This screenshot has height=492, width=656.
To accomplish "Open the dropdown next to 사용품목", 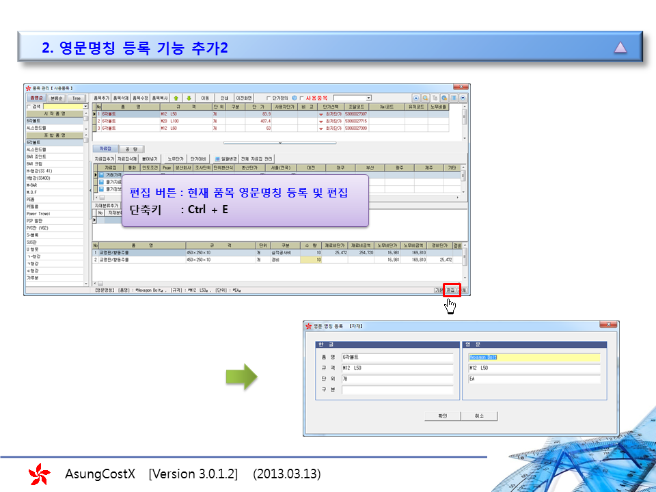I will tap(368, 98).
